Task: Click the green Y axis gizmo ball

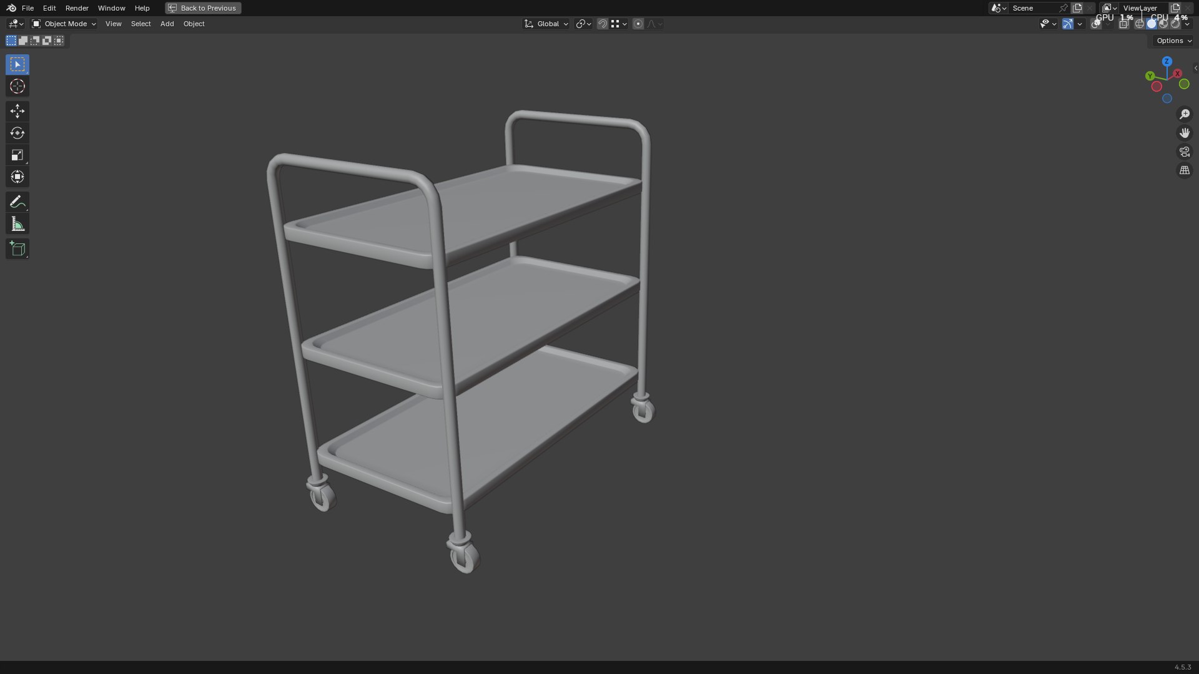Action: 1150,76
